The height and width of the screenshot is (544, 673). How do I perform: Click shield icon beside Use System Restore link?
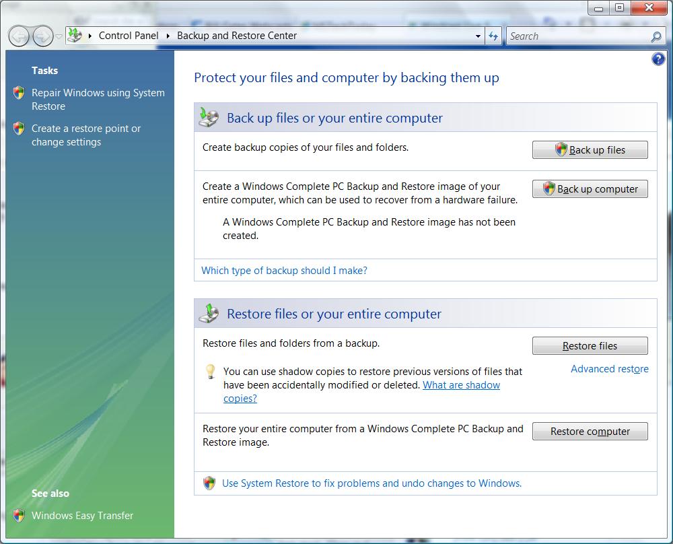coord(209,483)
